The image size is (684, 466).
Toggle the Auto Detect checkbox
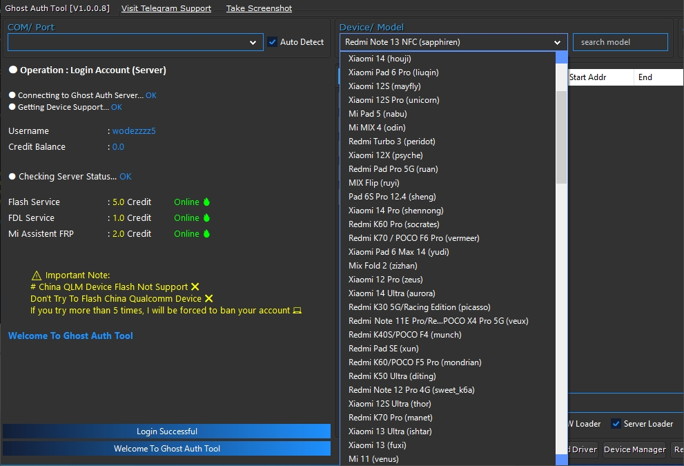[x=272, y=42]
